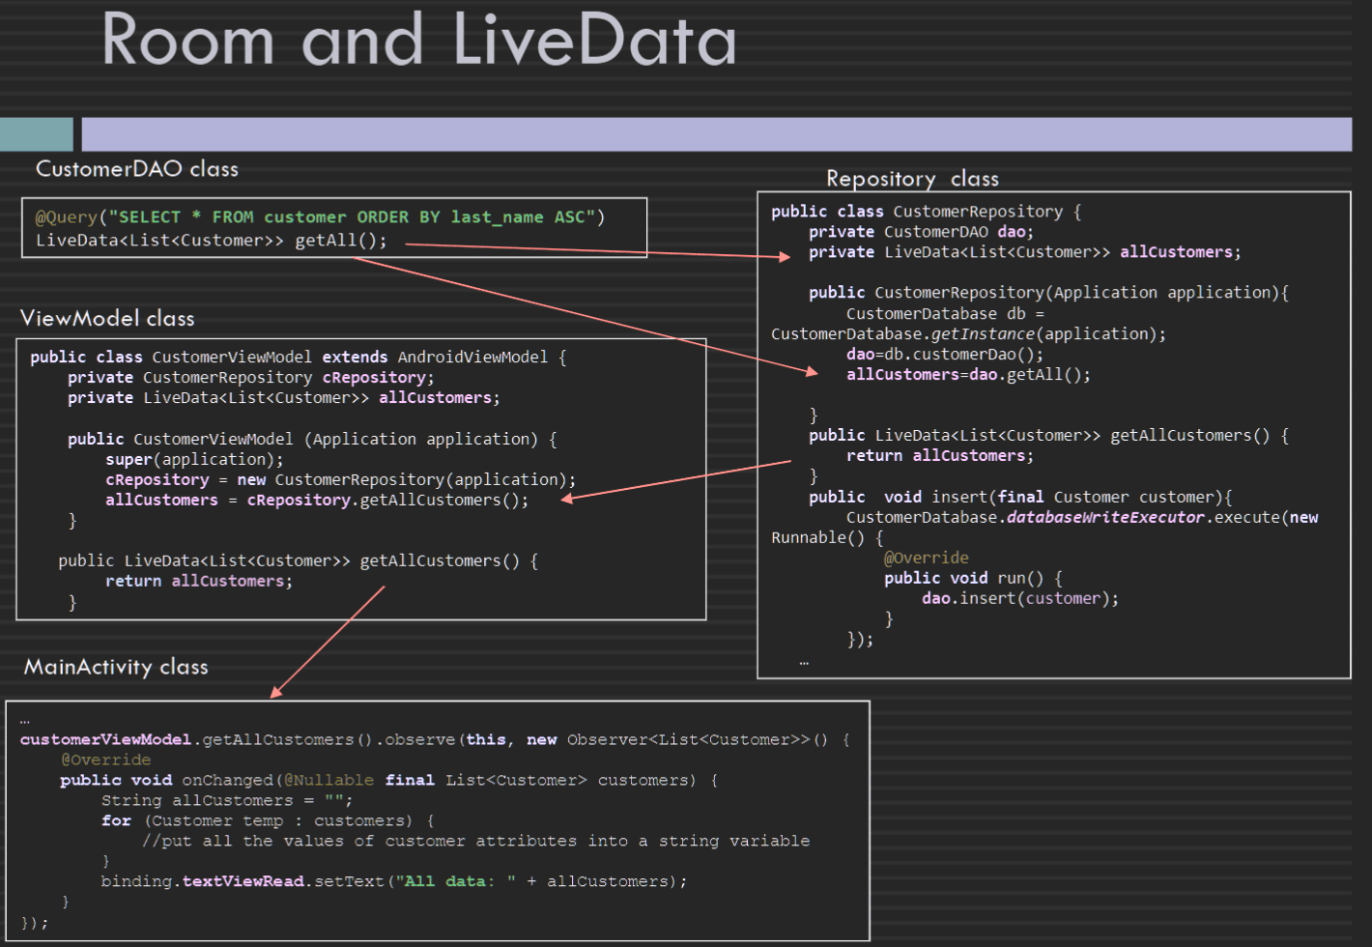The image size is (1372, 947).
Task: Click the repository's "private LiveData<List<Customer>> allCustomers;" line
Action: click(x=1024, y=252)
